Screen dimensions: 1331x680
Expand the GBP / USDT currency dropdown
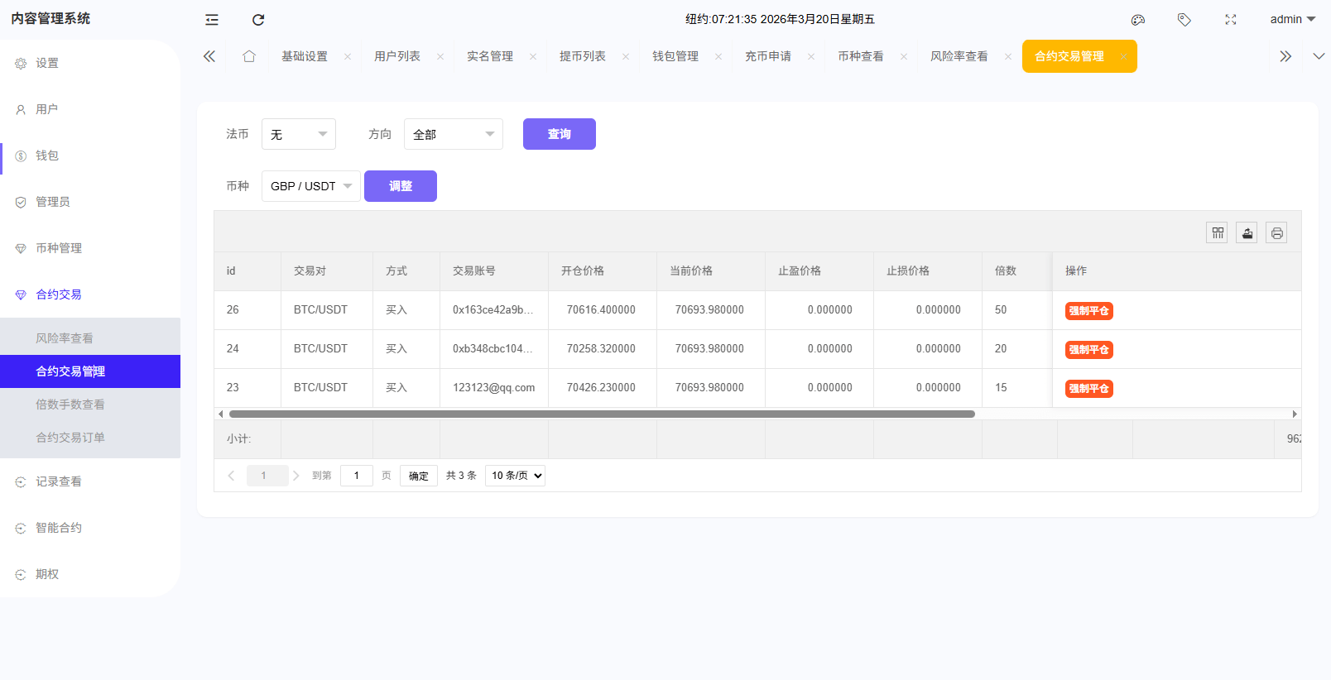pos(310,186)
